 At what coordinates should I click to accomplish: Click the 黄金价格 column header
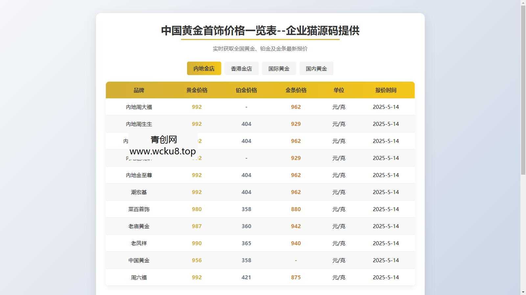point(197,90)
